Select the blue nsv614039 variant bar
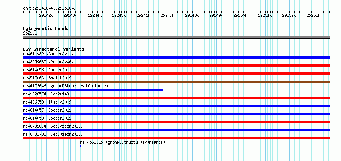 pyautogui.click(x=177, y=58)
